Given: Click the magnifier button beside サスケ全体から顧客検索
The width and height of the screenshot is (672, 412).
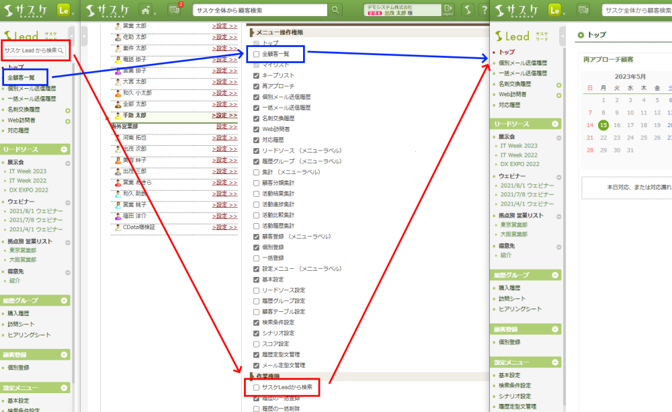Looking at the screenshot, I should (335, 10).
